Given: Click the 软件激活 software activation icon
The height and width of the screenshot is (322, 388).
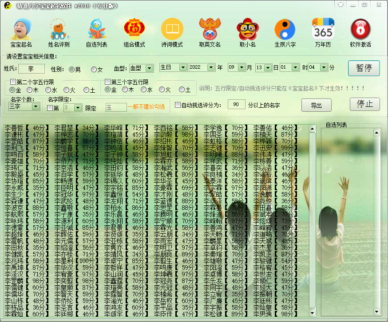Looking at the screenshot, I should (360, 32).
